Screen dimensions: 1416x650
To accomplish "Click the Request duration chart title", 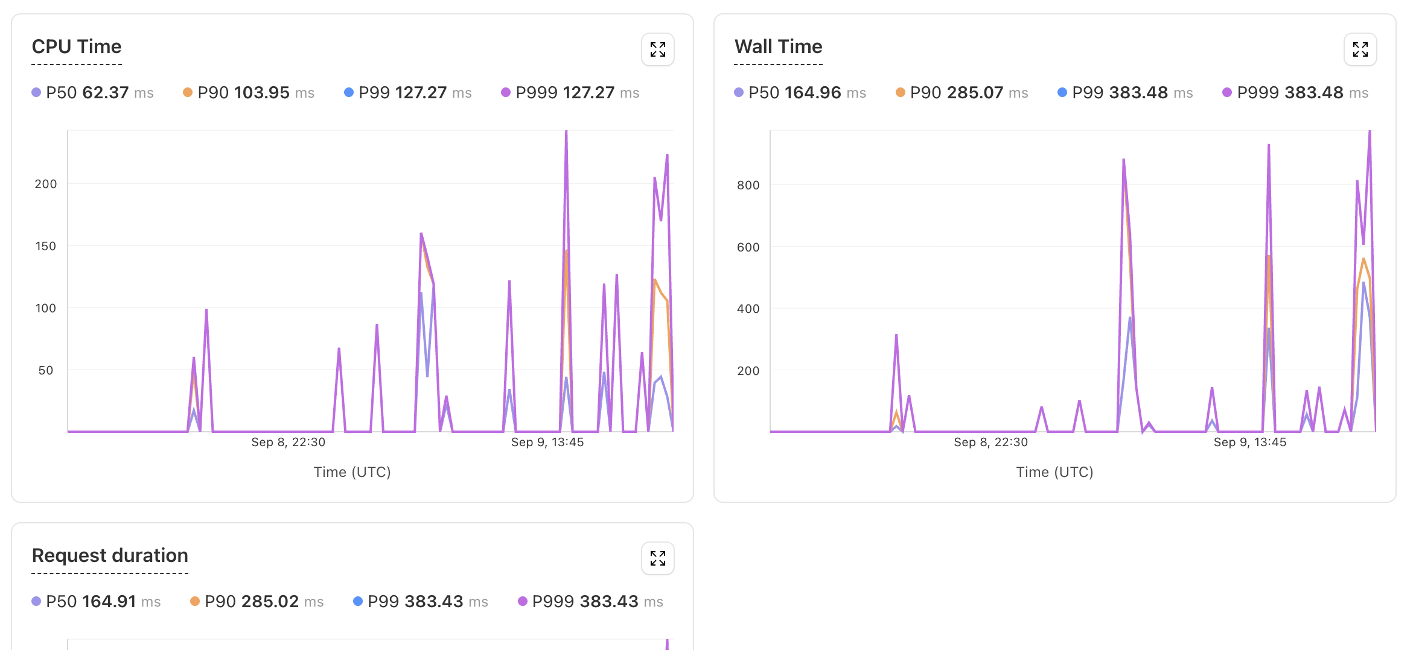I will [110, 555].
